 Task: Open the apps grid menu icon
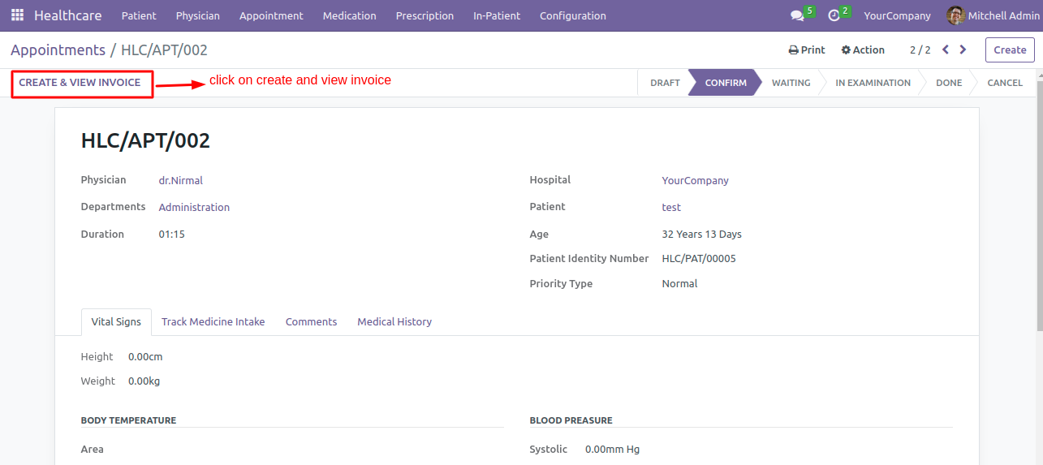tap(17, 15)
